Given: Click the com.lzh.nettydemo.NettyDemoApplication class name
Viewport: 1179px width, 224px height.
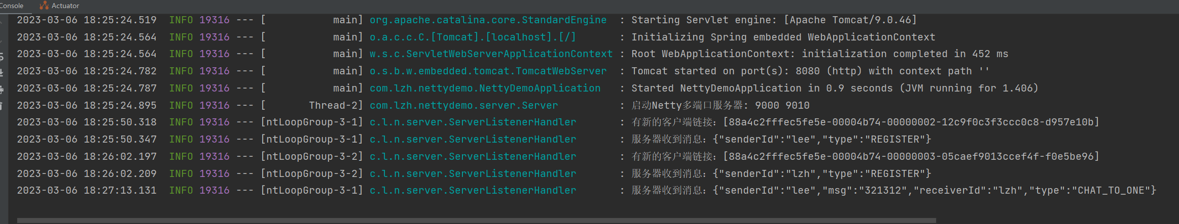Looking at the screenshot, I should point(485,88).
